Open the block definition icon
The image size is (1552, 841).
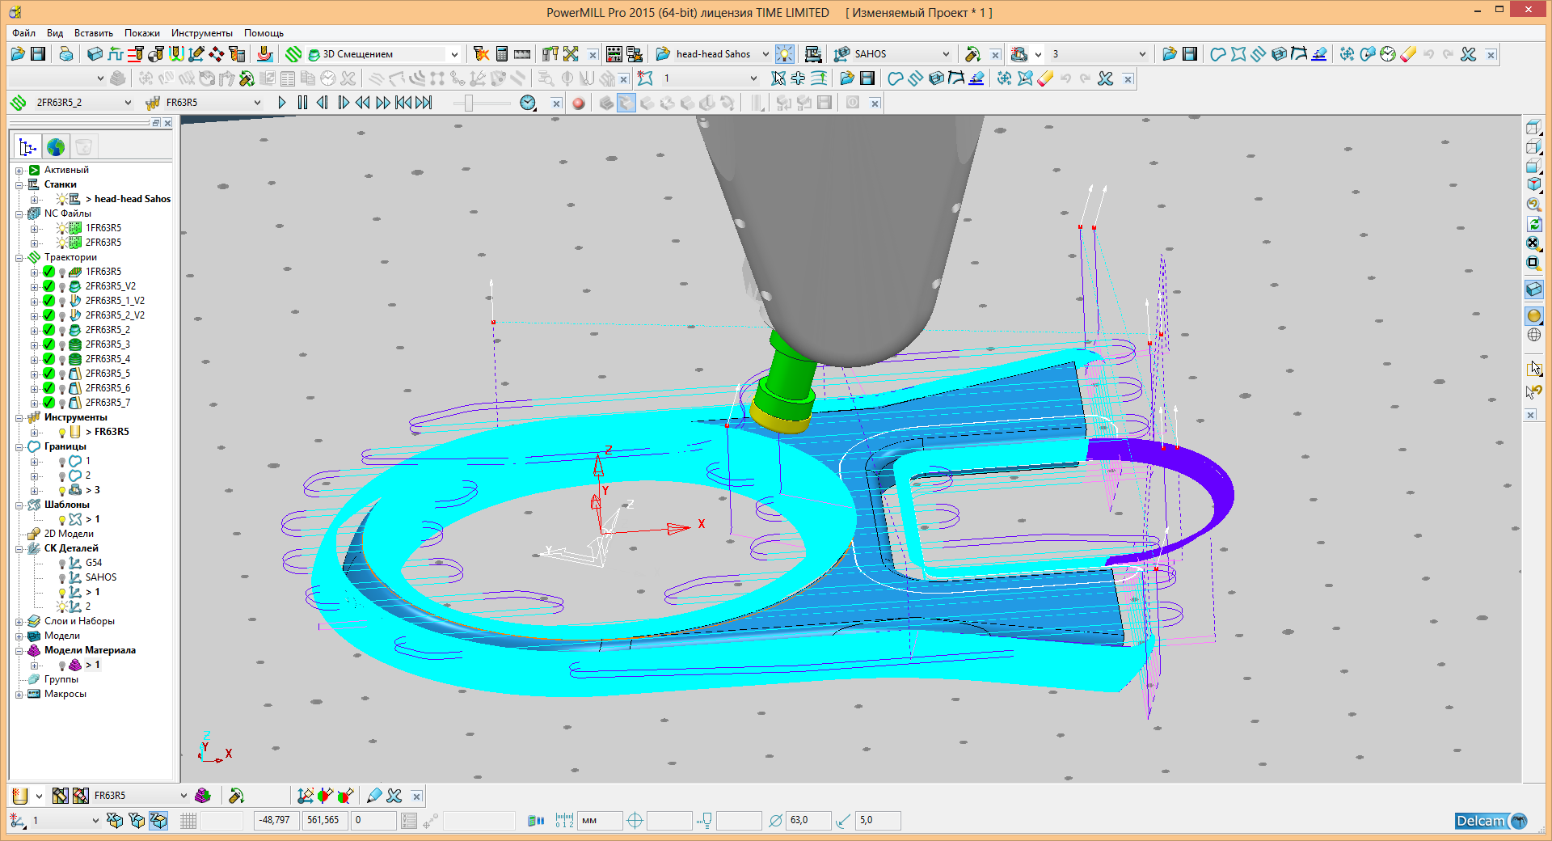click(95, 54)
